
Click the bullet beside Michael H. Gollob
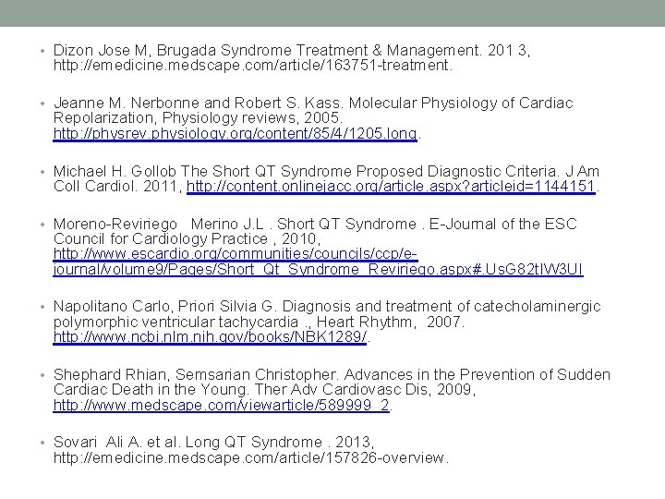42,172
